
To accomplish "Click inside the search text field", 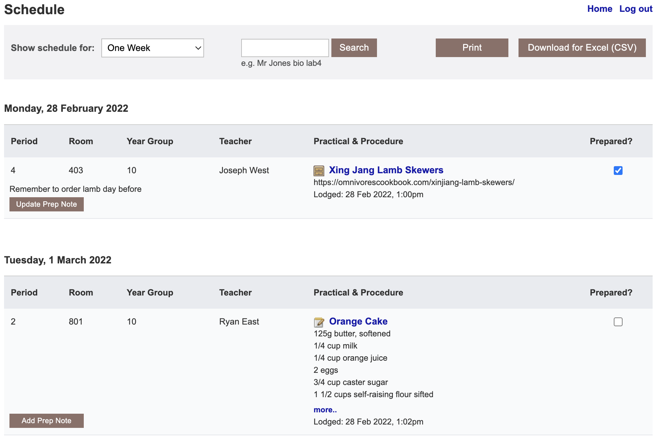I will pyautogui.click(x=285, y=48).
